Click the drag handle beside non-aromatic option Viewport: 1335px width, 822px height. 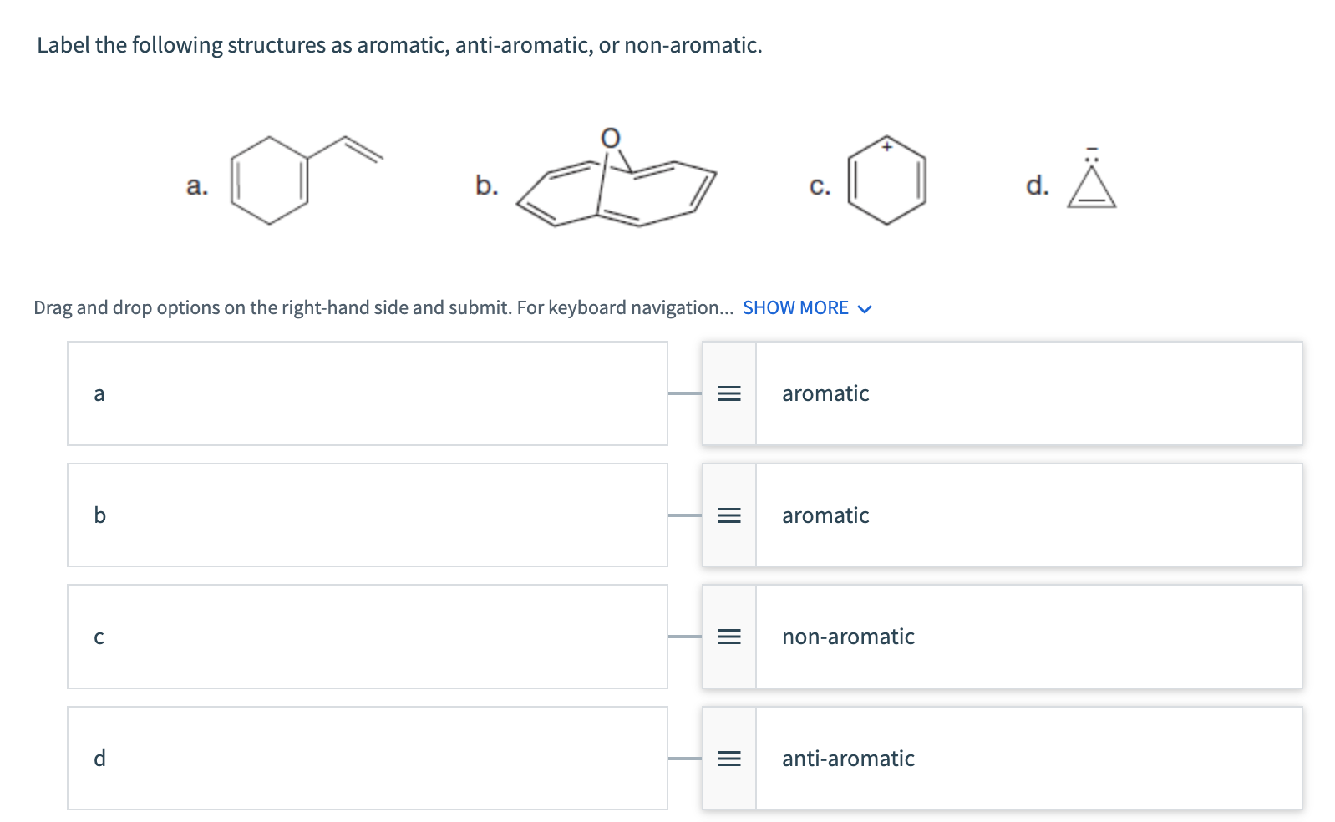click(x=729, y=637)
